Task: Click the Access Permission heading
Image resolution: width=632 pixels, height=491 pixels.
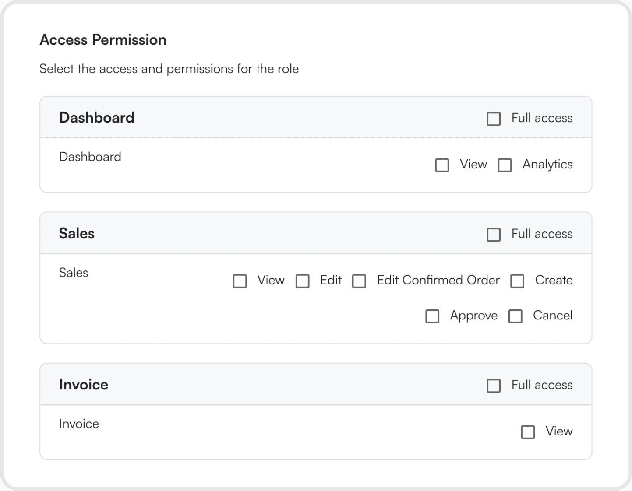Action: click(103, 39)
